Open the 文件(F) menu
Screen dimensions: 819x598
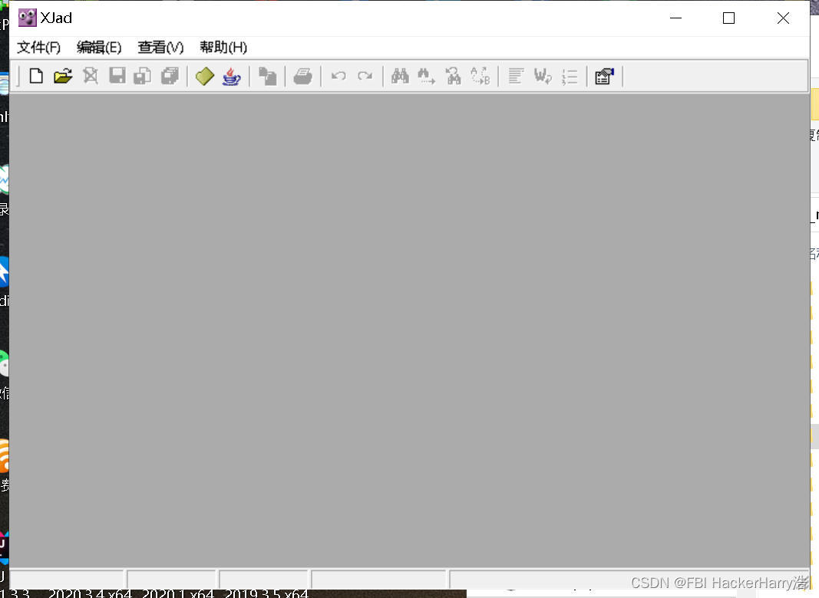tap(38, 48)
